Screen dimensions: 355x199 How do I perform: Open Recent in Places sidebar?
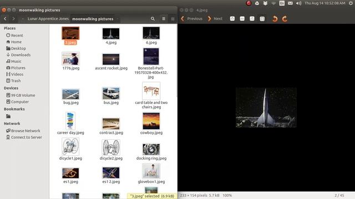[x=15, y=35]
